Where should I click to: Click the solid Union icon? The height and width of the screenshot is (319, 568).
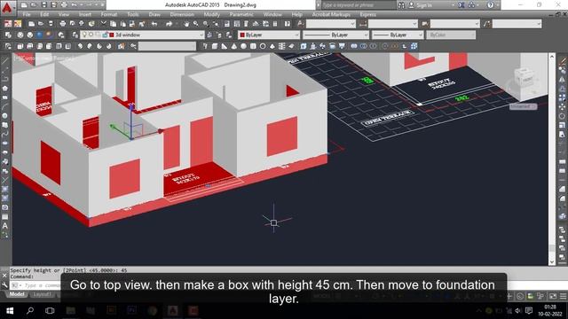tap(354, 46)
